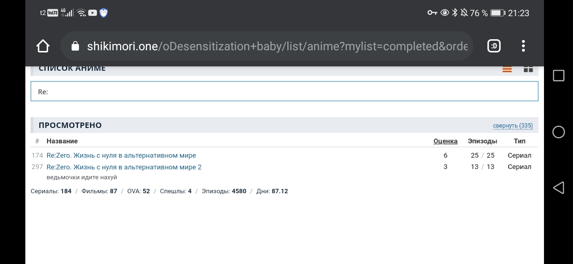The width and height of the screenshot is (573, 264).
Task: Open Re:Zero season one title link
Action: pos(121,155)
